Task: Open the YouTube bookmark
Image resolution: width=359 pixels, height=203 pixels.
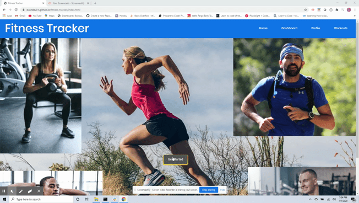Action: pyautogui.click(x=35, y=16)
